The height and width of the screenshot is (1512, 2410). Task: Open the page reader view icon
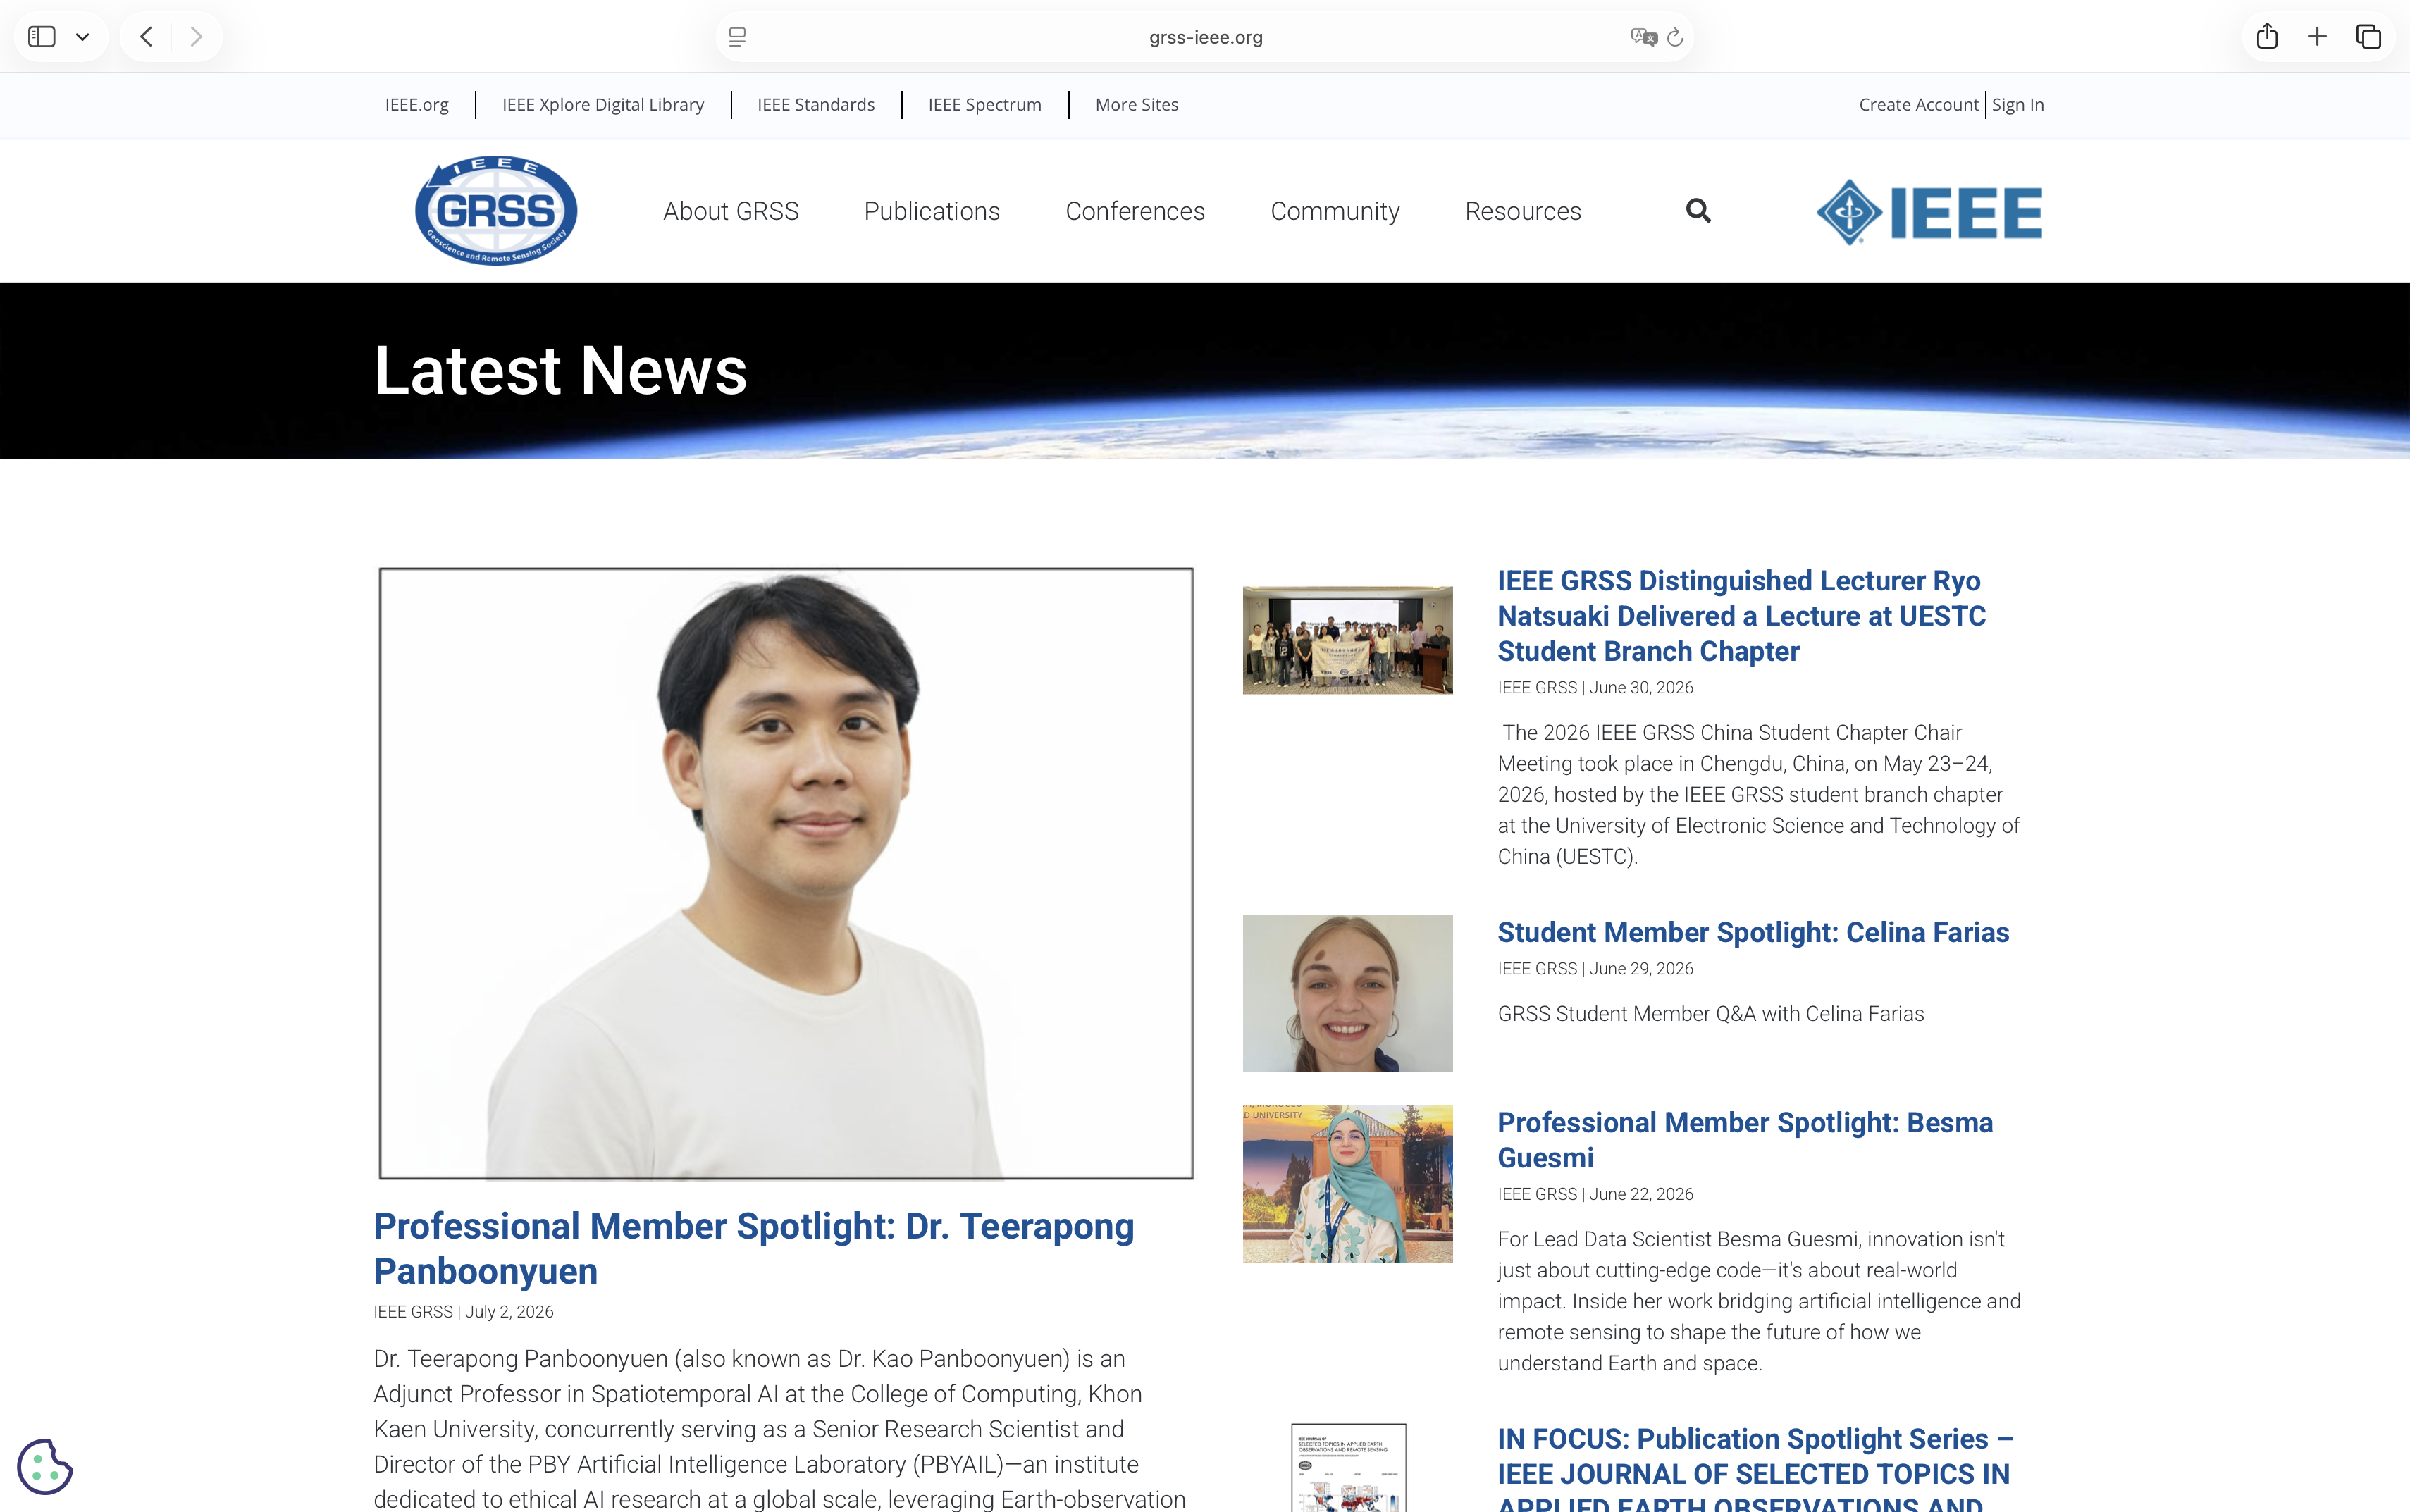click(737, 37)
